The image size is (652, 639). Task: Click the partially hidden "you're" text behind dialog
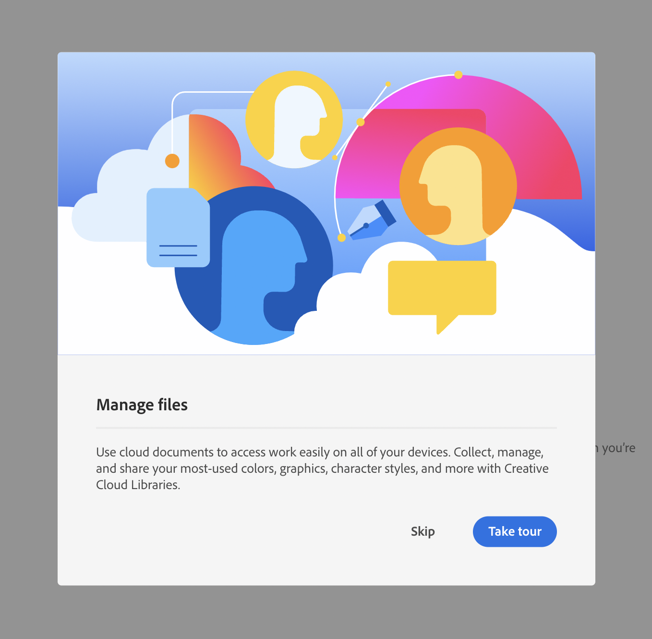[618, 448]
